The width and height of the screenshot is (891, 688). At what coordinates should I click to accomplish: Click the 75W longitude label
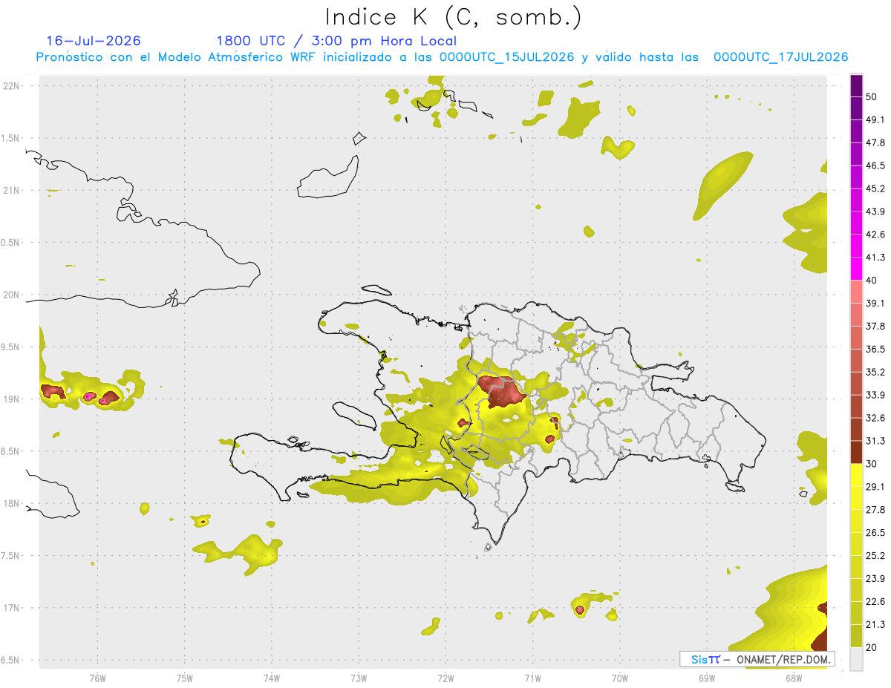click(185, 678)
